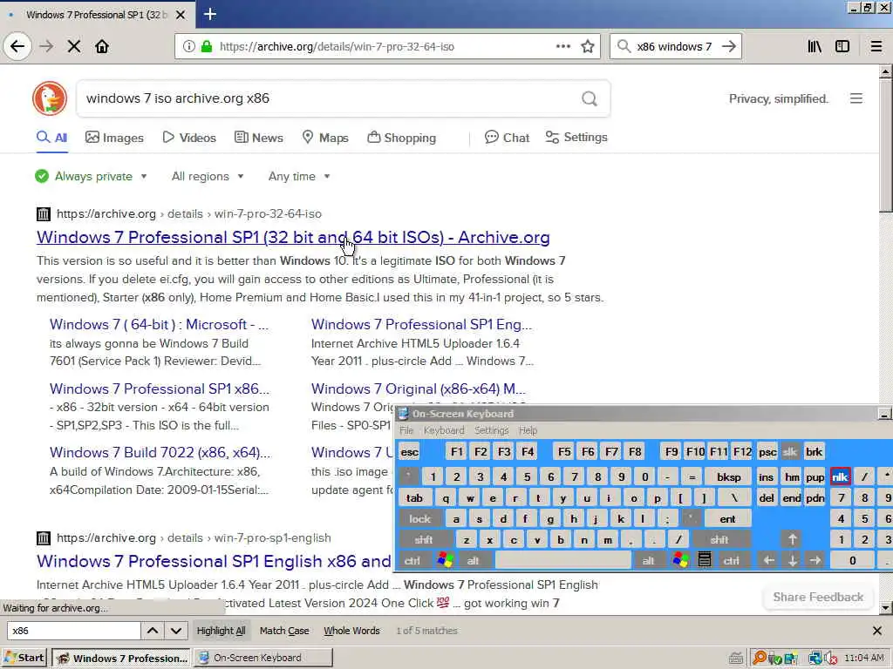
Task: Switch to On-Screen Keyboard in the taskbar
Action: pos(263,658)
